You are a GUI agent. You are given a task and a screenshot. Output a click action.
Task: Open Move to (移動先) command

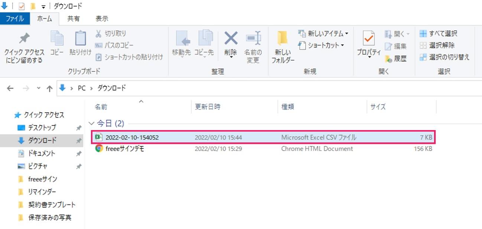click(x=181, y=44)
